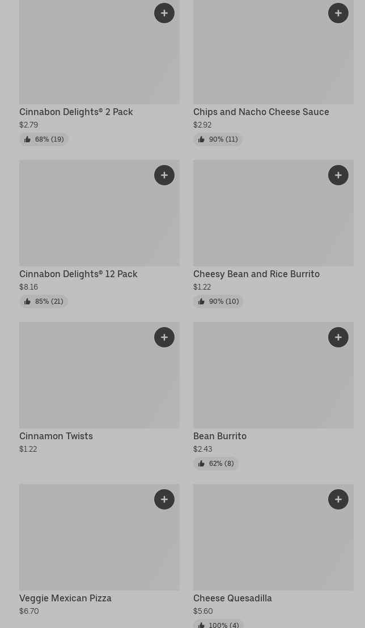
Task: Add Chips and Nacho Cheese Sauce to cart
Action: [338, 13]
